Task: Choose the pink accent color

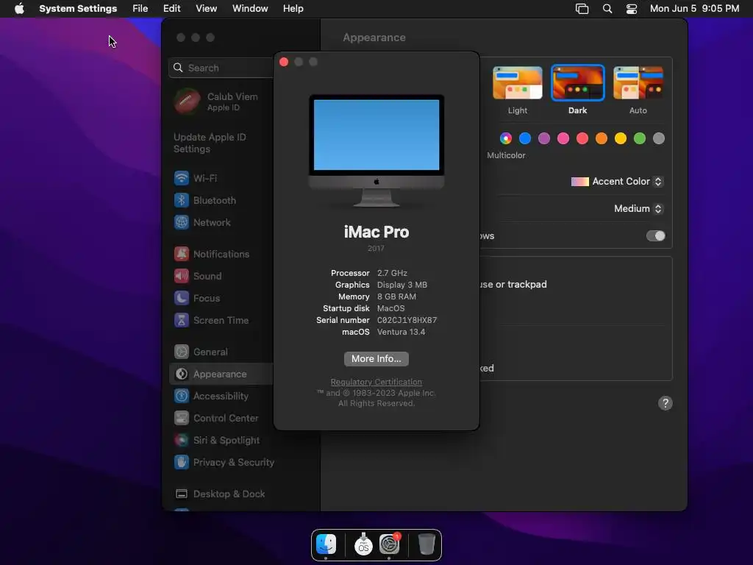Action: tap(563, 138)
